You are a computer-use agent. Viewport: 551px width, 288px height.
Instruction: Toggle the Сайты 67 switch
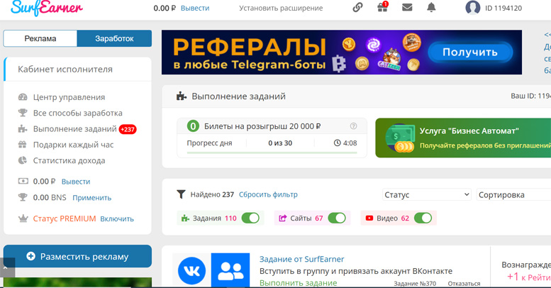pos(337,218)
